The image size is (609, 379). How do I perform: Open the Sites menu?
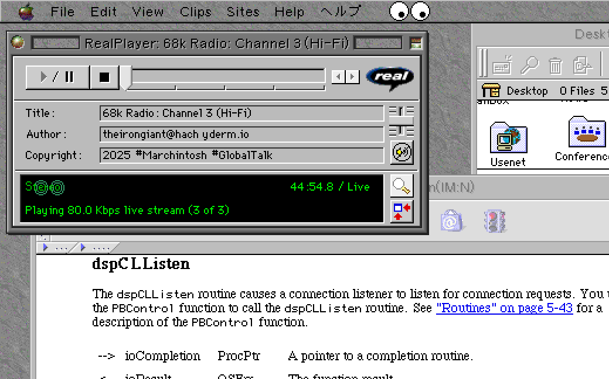point(243,12)
